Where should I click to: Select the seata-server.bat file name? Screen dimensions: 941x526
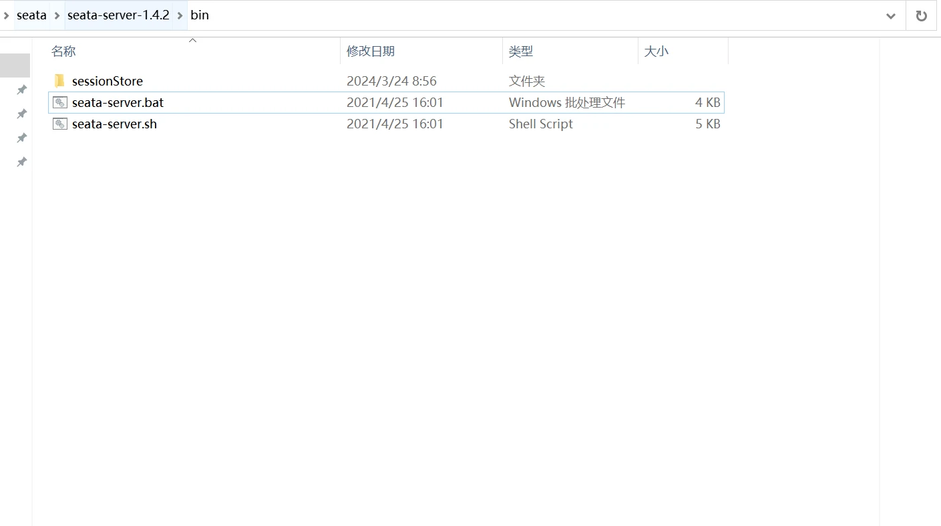tap(118, 102)
